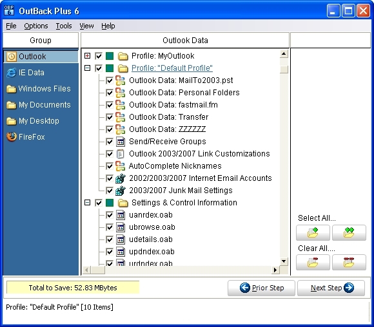Toggle the fastmail.fm checkbox
This screenshot has width=374, height=327.
[x=110, y=105]
